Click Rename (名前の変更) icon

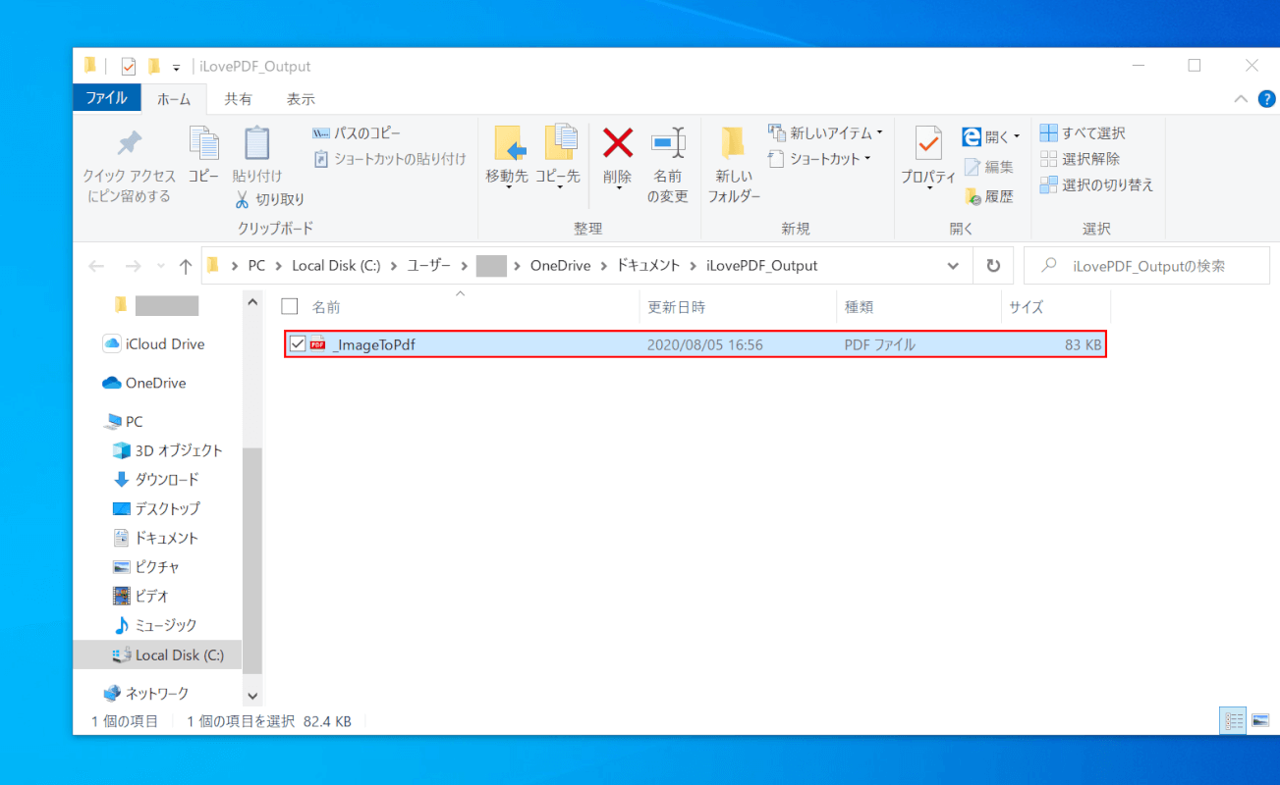pos(668,143)
